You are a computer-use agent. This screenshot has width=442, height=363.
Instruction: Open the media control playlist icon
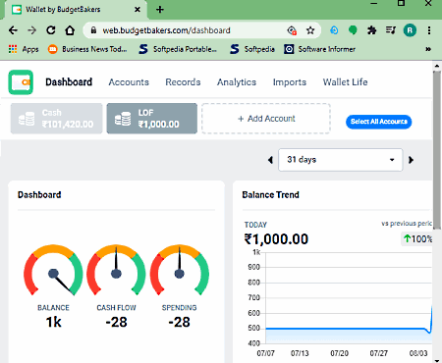click(x=391, y=30)
